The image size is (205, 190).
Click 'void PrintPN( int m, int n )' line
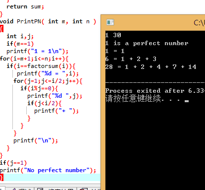click(x=48, y=22)
